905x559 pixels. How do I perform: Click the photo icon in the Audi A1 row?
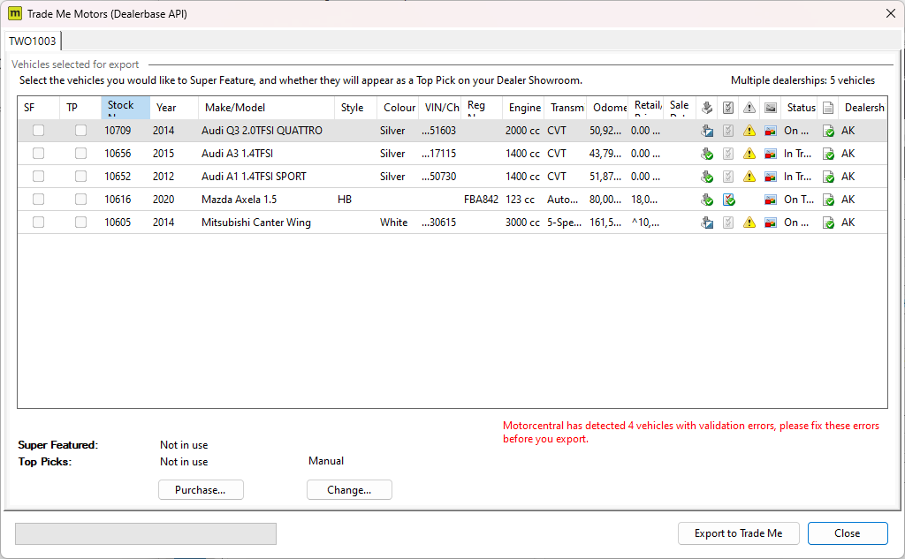[771, 178]
